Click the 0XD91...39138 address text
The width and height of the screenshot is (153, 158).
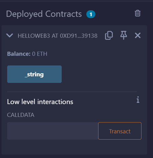tap(79, 36)
